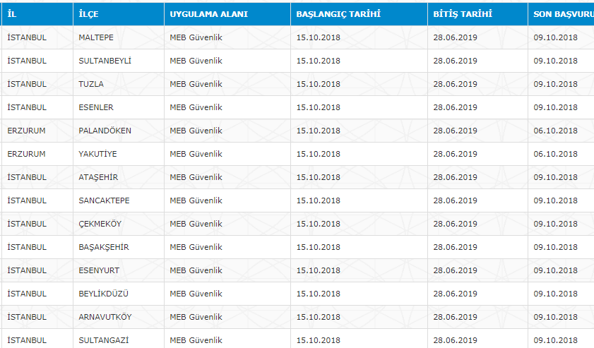Select the ESENYURT district cell
594x348 pixels.
(x=99, y=270)
